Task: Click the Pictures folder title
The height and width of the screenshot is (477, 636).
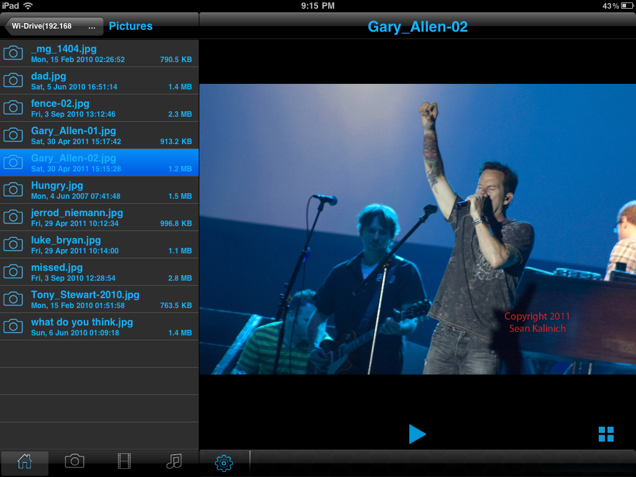Action: pyautogui.click(x=130, y=26)
